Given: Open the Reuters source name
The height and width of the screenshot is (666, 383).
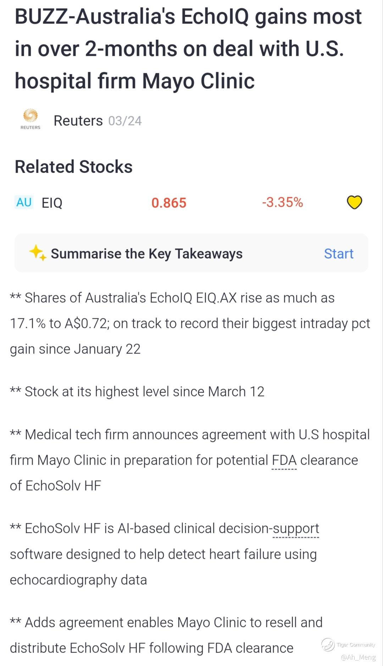Looking at the screenshot, I should [x=78, y=121].
